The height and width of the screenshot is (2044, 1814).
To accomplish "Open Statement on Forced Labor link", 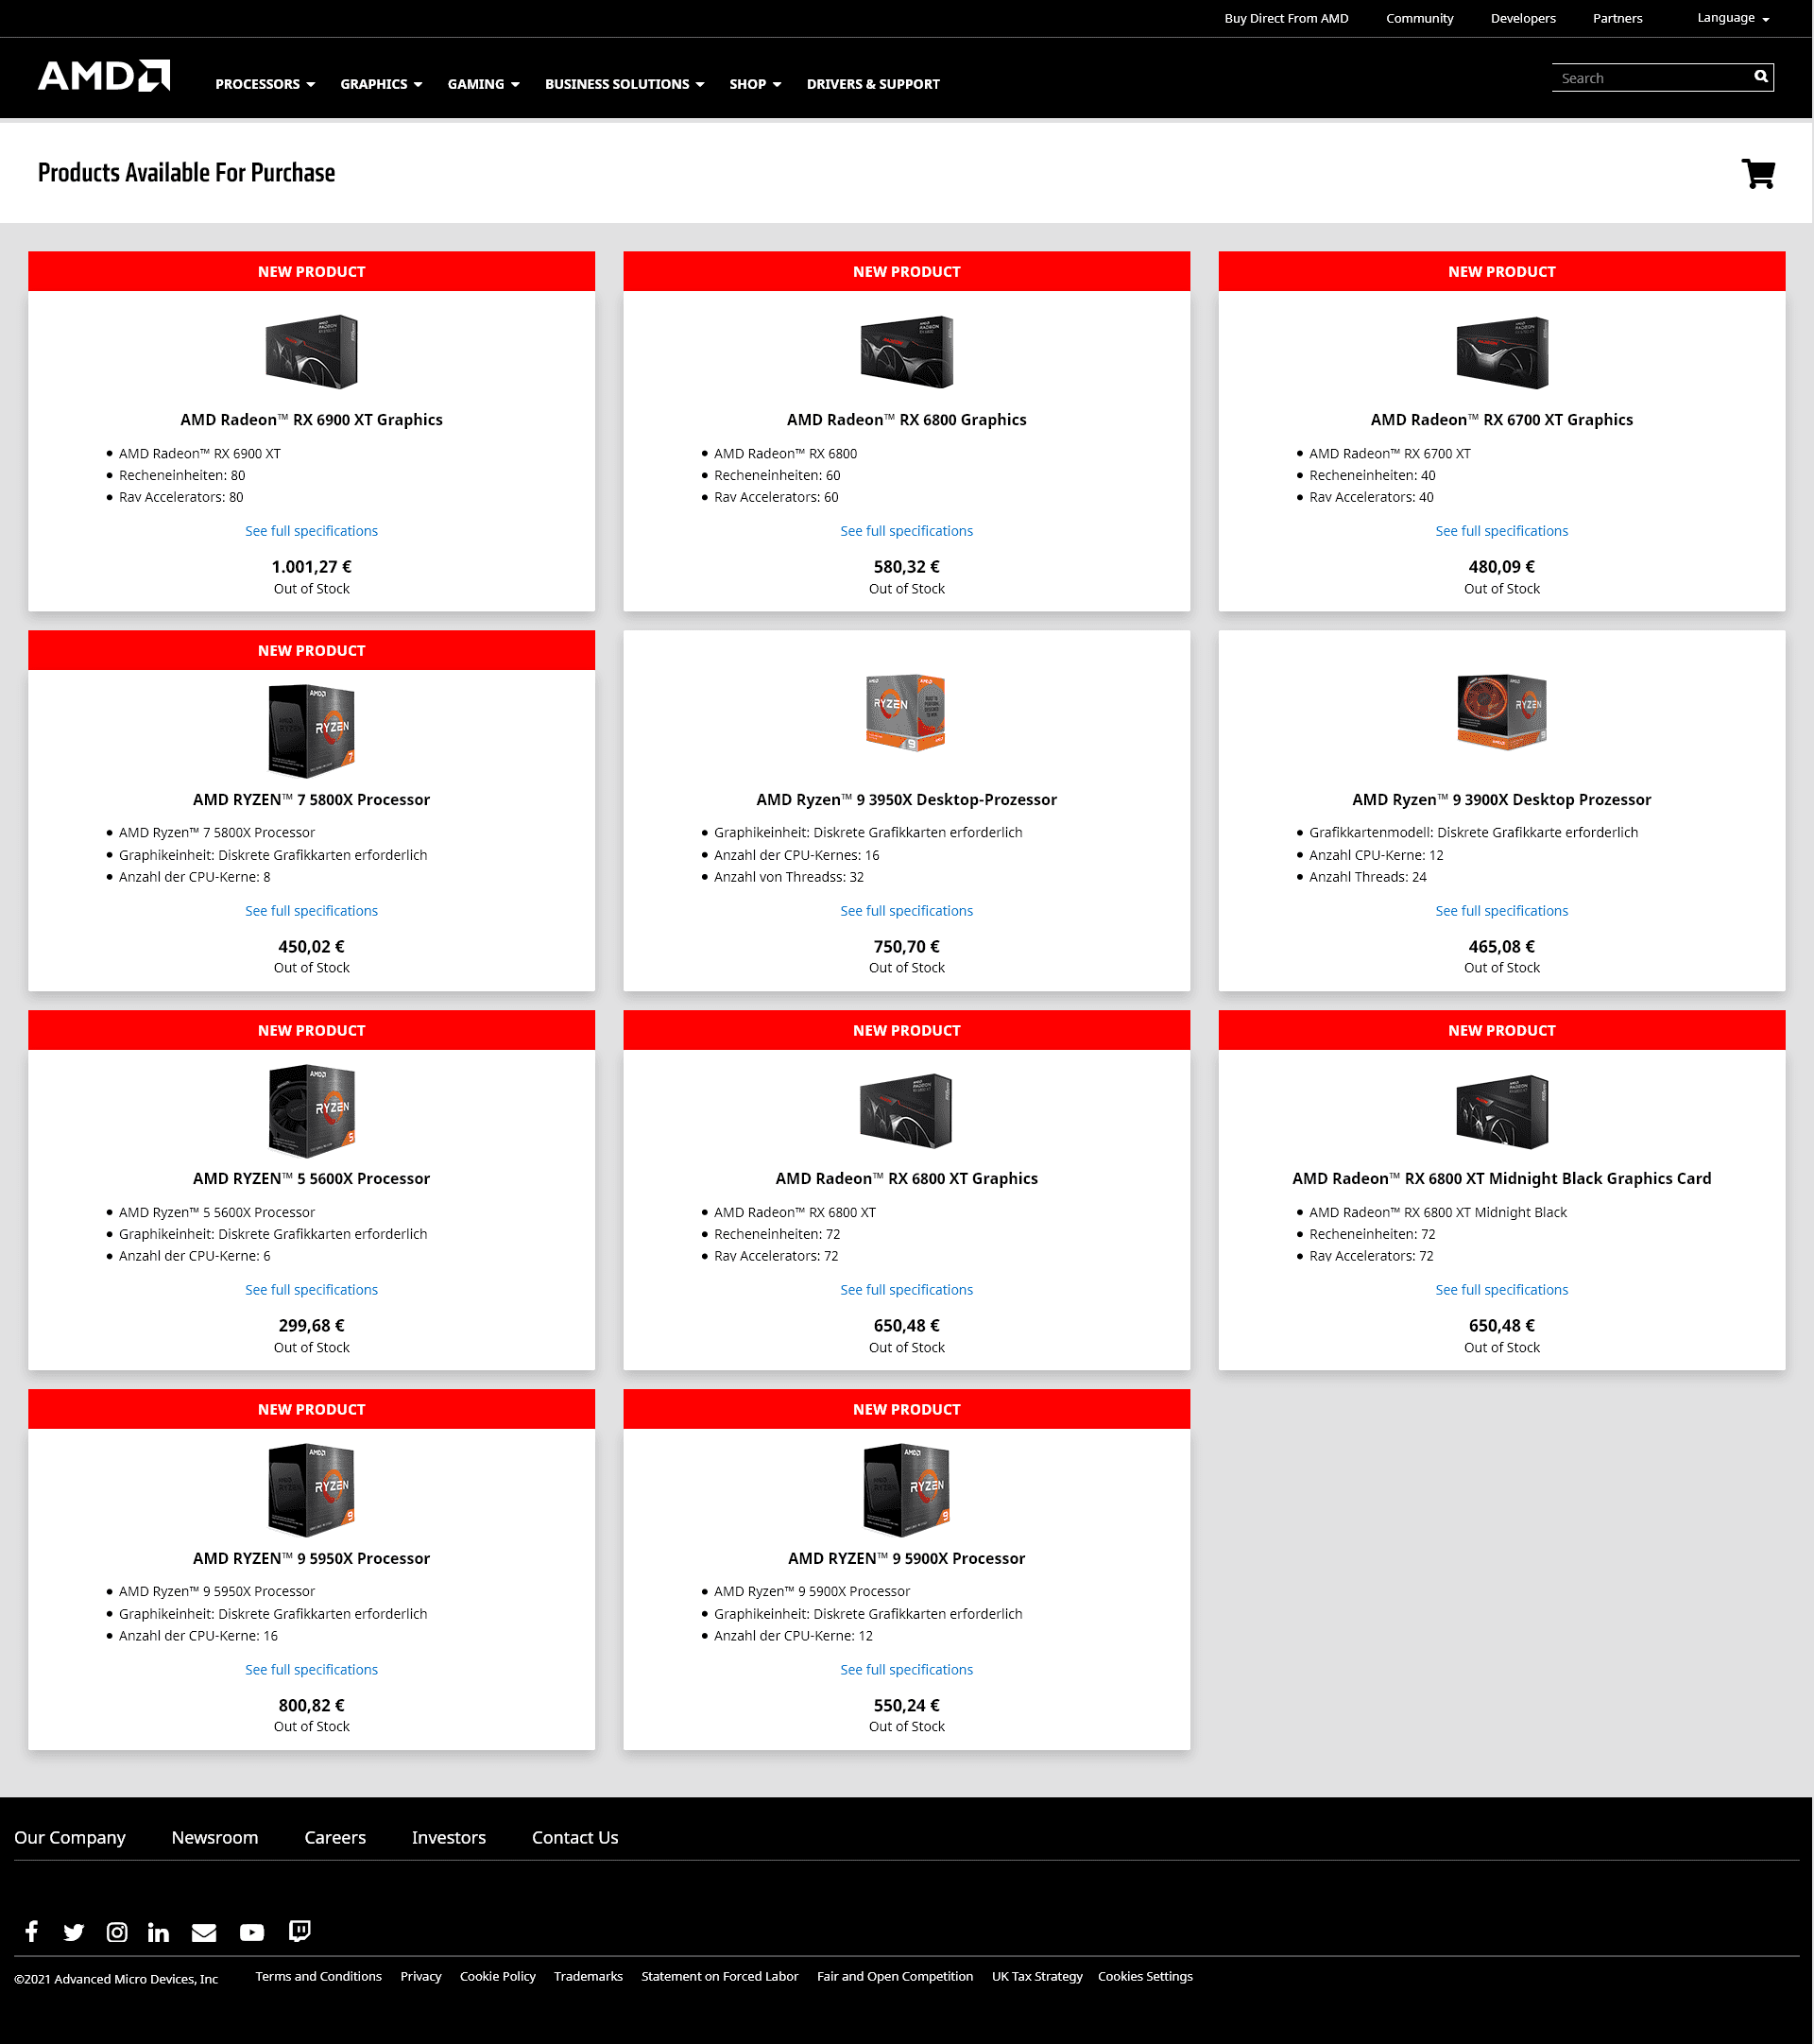I will tap(720, 1977).
